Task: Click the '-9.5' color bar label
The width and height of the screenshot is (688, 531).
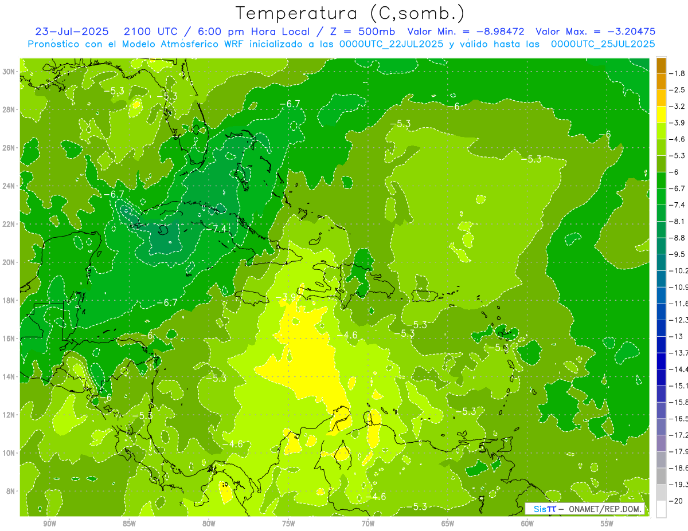Action: click(678, 254)
